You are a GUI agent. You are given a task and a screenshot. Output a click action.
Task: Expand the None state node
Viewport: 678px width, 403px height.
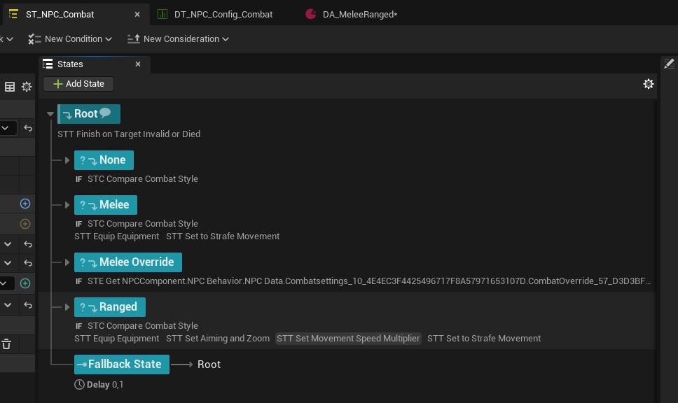[x=67, y=160]
